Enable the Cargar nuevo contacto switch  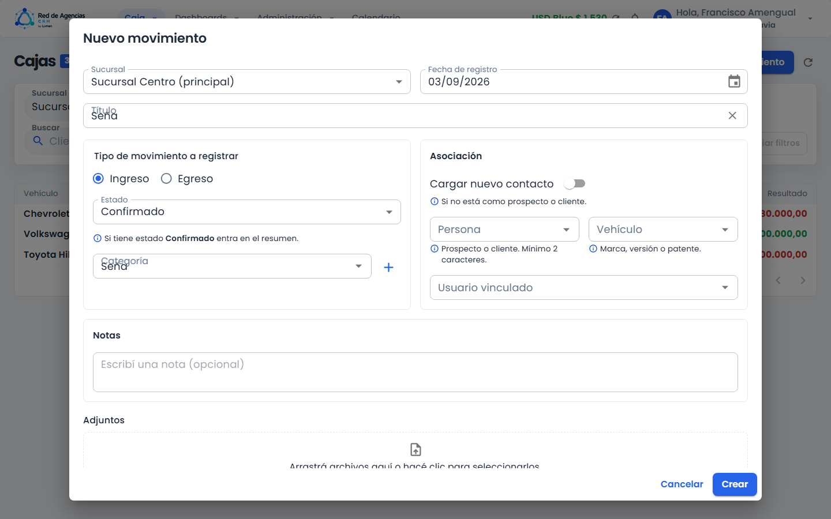tap(575, 183)
